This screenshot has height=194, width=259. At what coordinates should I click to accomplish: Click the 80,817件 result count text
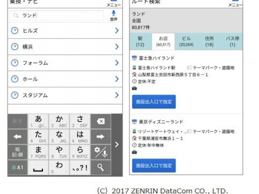coord(141,28)
